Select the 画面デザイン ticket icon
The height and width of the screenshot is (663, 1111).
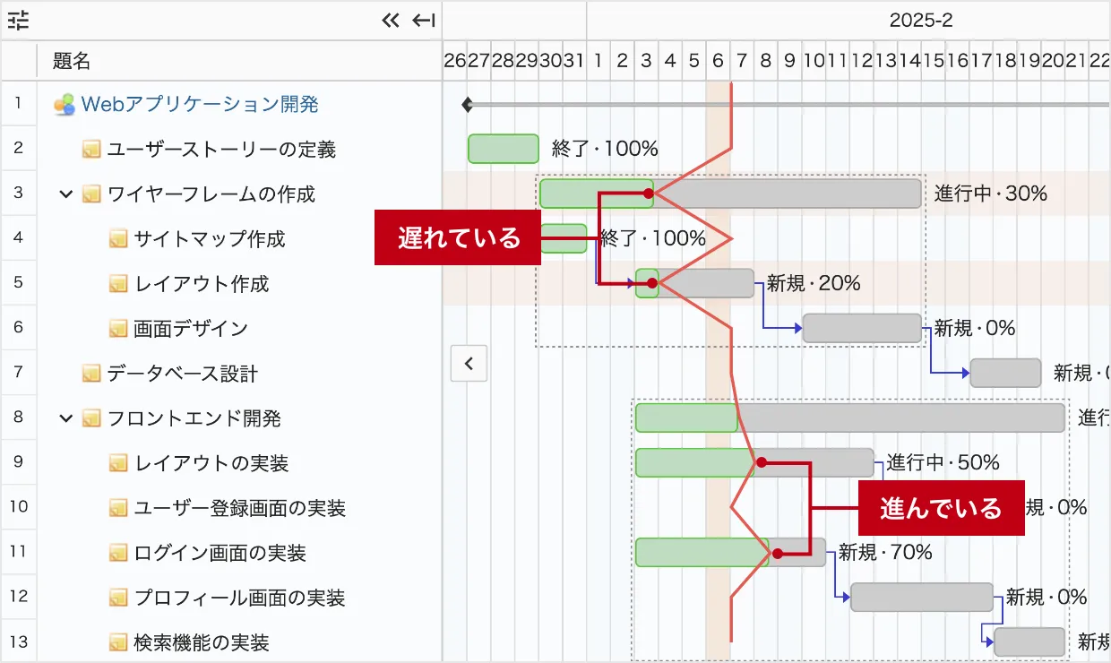tap(117, 329)
